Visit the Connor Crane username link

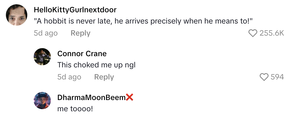pos(82,54)
